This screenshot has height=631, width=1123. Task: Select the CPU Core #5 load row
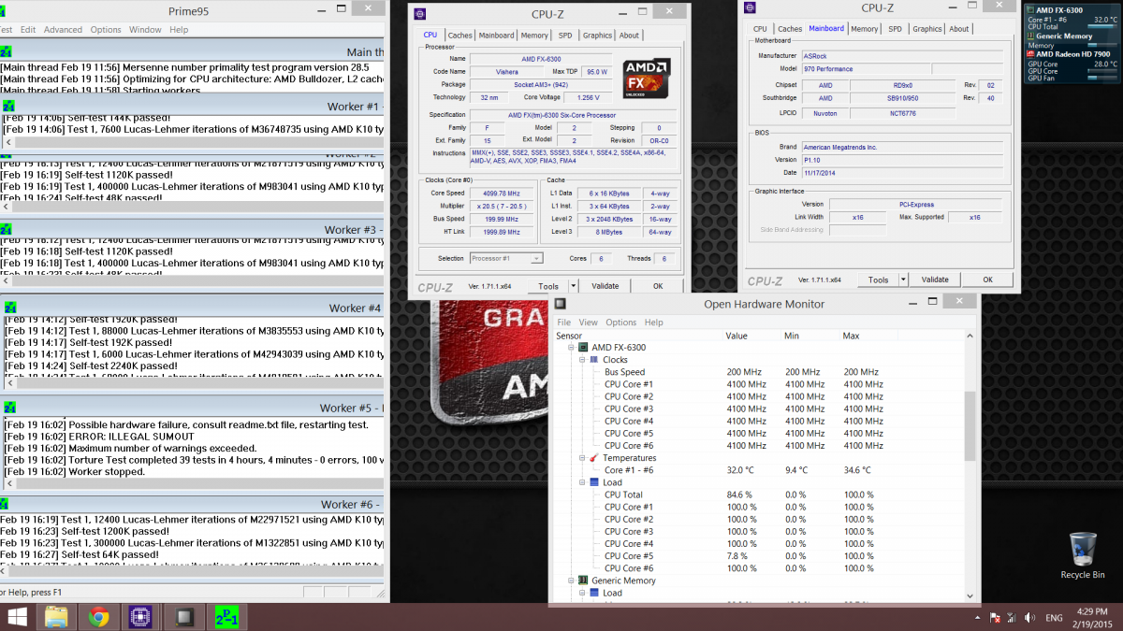click(758, 556)
